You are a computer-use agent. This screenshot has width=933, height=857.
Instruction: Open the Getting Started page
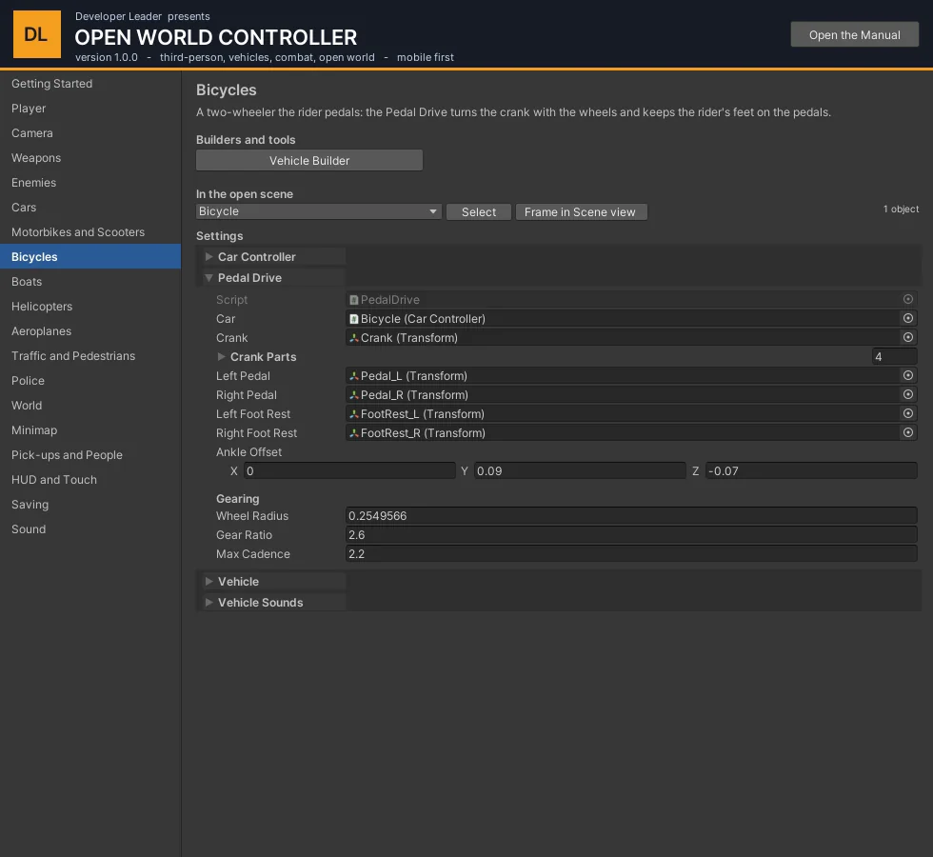pos(90,84)
